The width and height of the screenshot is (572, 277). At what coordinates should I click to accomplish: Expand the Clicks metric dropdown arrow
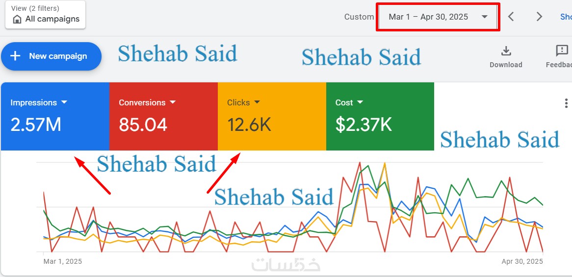[257, 102]
